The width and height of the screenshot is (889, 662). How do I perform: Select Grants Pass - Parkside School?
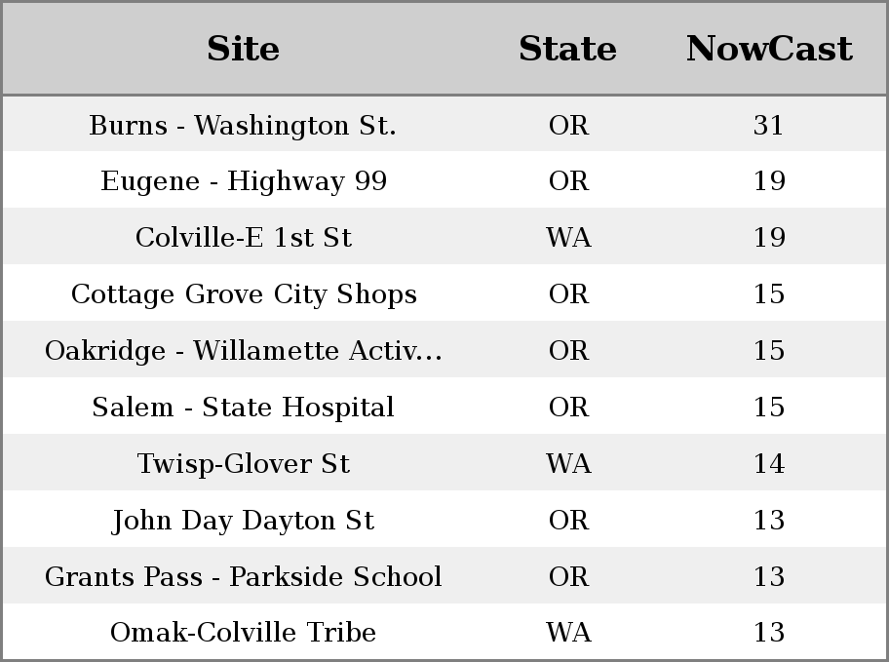(244, 577)
